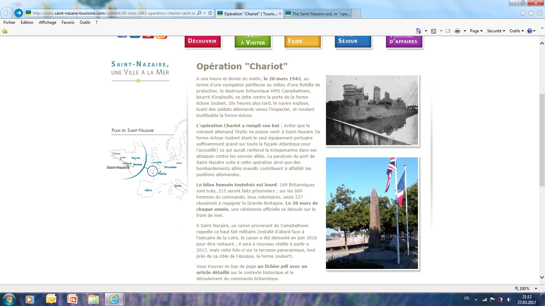
Task: Refresh the page with the reload icon
Action: 210,13
